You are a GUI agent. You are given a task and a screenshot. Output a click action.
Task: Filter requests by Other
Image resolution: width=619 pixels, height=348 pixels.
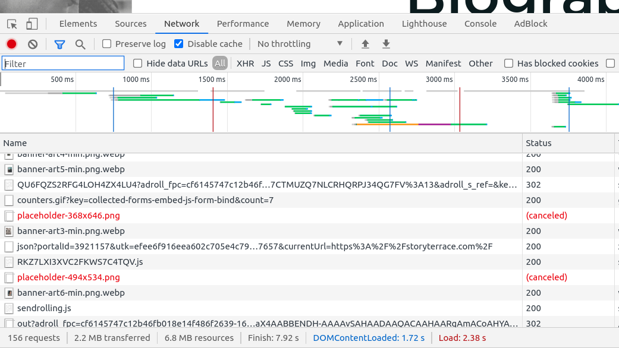pyautogui.click(x=480, y=64)
